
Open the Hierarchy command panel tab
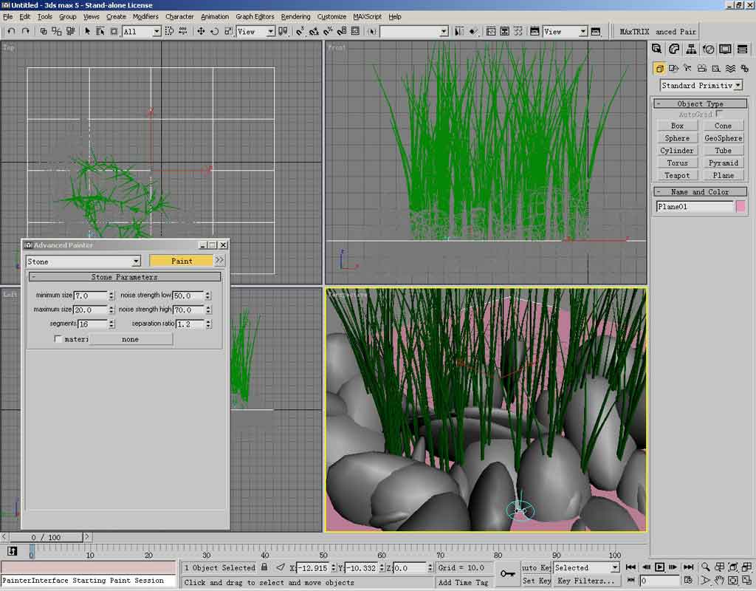coord(691,49)
